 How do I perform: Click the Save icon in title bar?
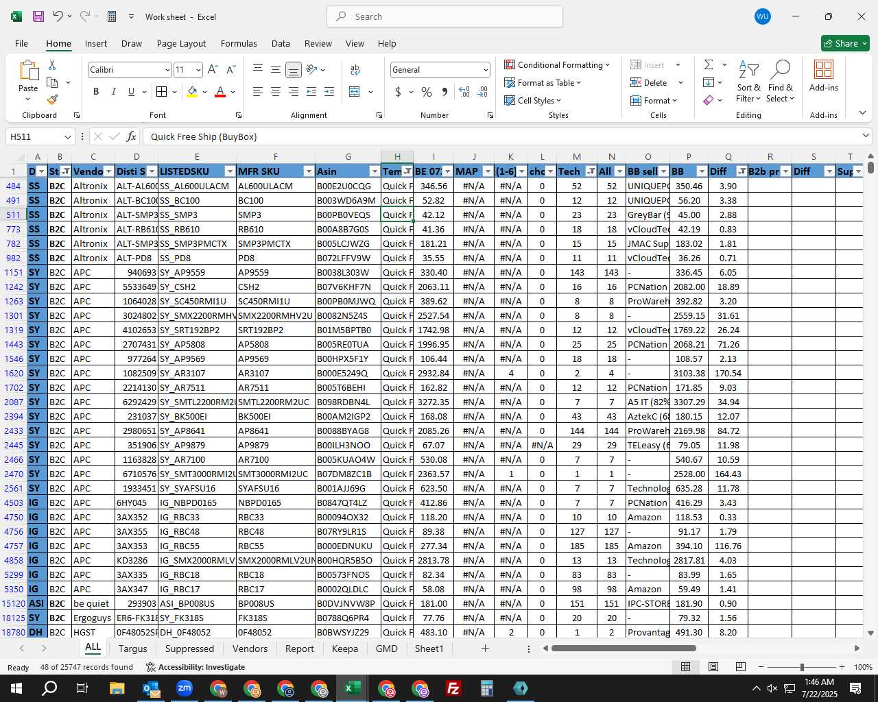pyautogui.click(x=38, y=16)
